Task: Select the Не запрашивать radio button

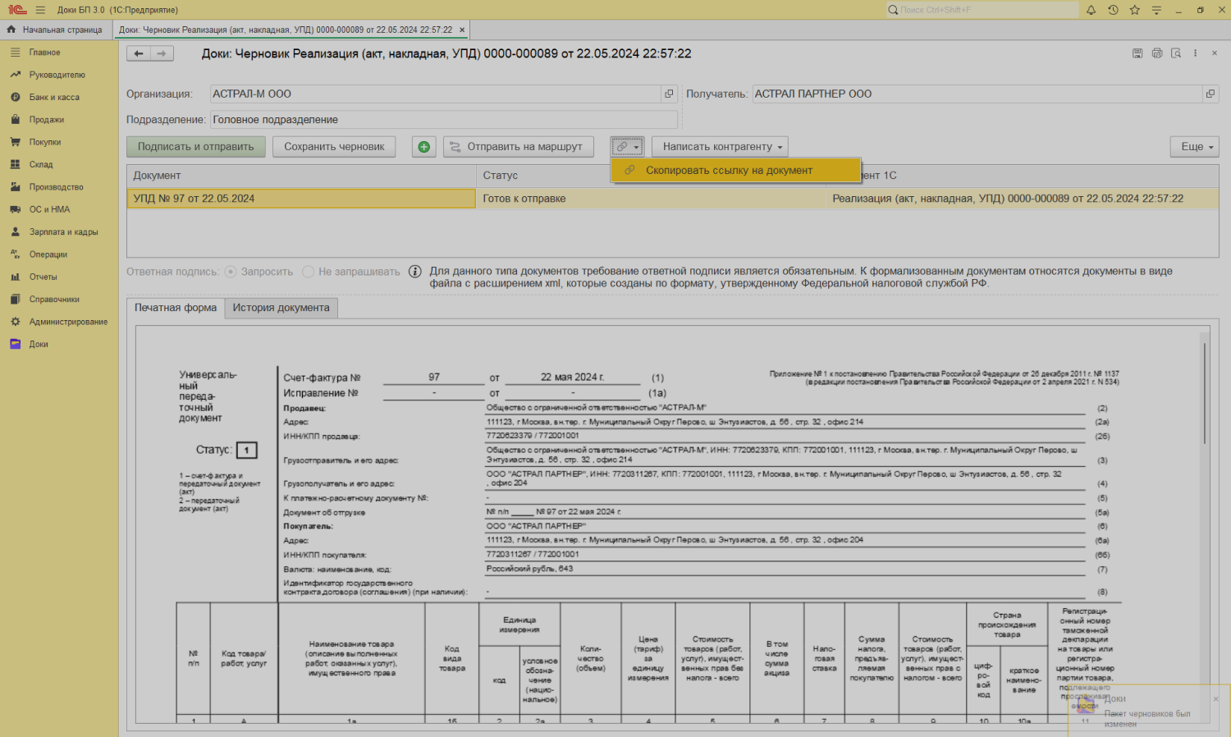Action: click(x=309, y=272)
